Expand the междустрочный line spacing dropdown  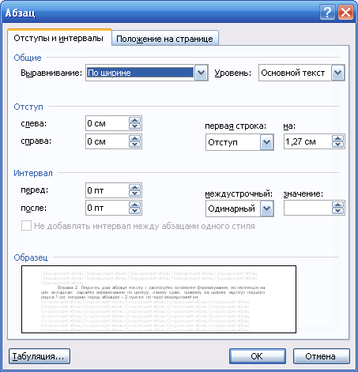[x=266, y=209]
